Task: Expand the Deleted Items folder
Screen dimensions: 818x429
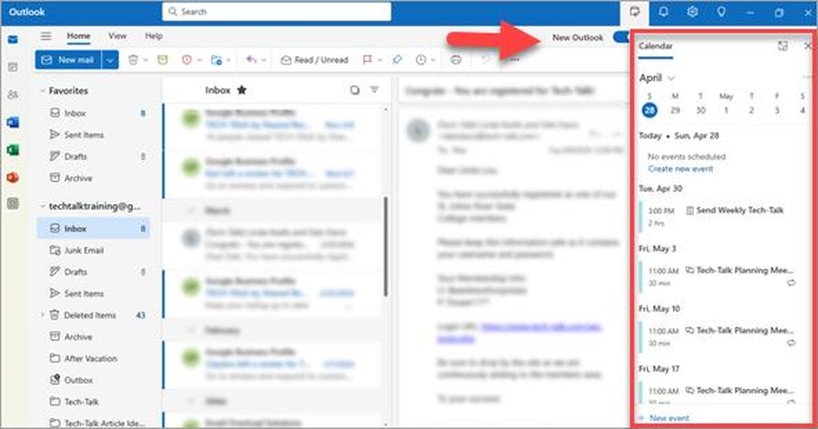Action: pos(42,315)
